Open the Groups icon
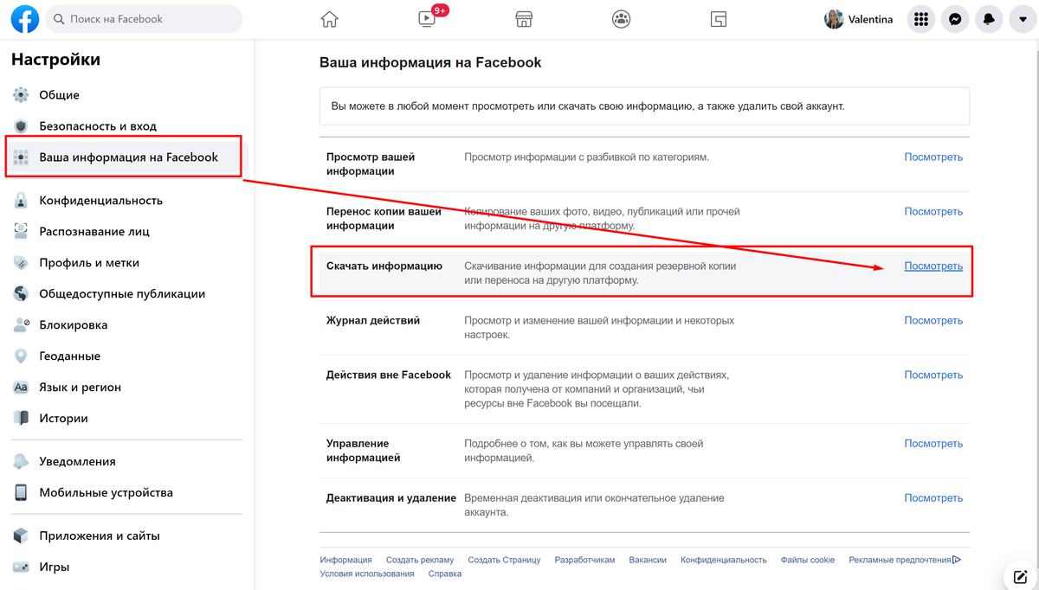The image size is (1039, 590). click(x=621, y=19)
